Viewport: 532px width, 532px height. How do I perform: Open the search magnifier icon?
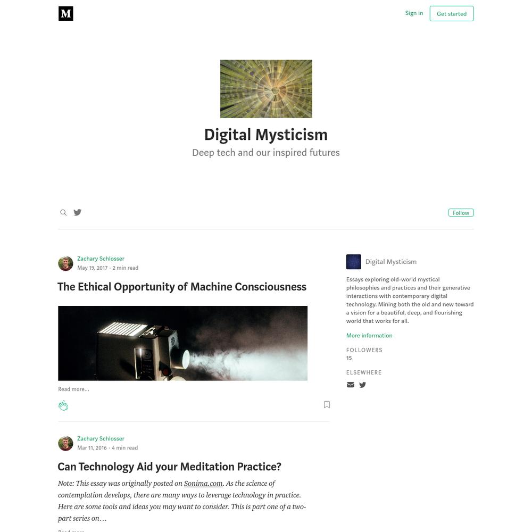(x=63, y=213)
